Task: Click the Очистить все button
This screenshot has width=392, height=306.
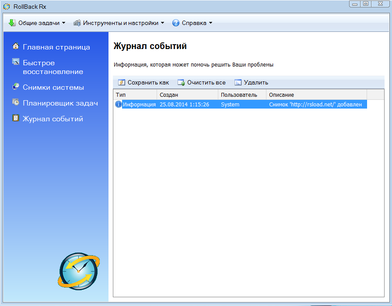Action: tap(202, 82)
